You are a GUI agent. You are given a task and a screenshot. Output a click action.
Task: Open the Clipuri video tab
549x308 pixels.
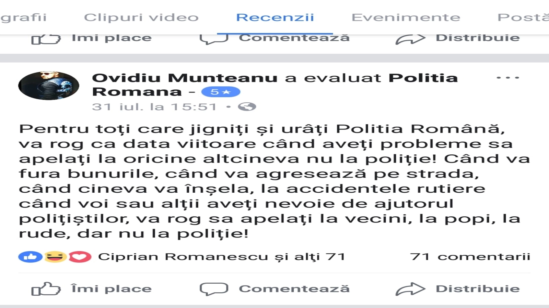click(x=141, y=17)
